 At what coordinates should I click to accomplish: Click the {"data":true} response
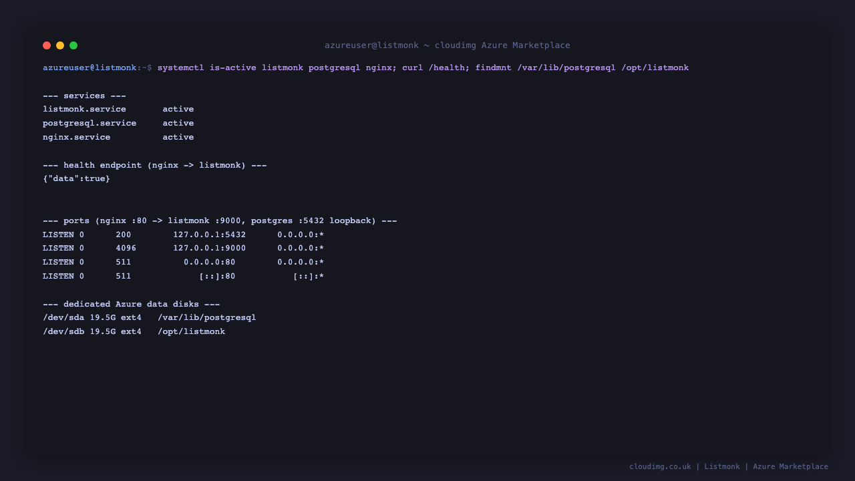point(76,179)
